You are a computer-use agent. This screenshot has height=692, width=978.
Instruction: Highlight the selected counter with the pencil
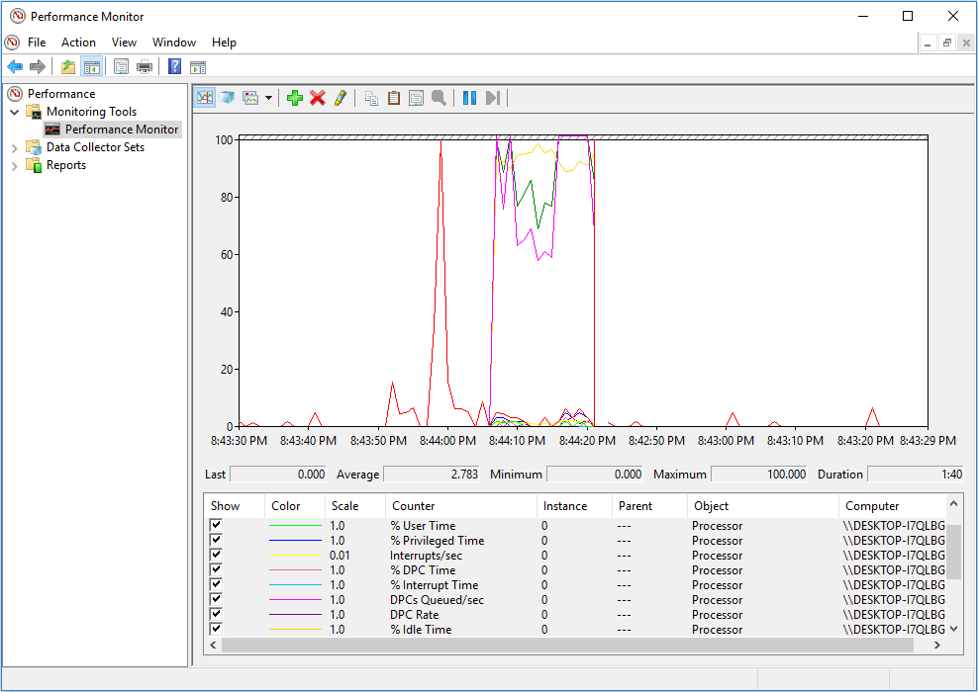click(x=340, y=96)
